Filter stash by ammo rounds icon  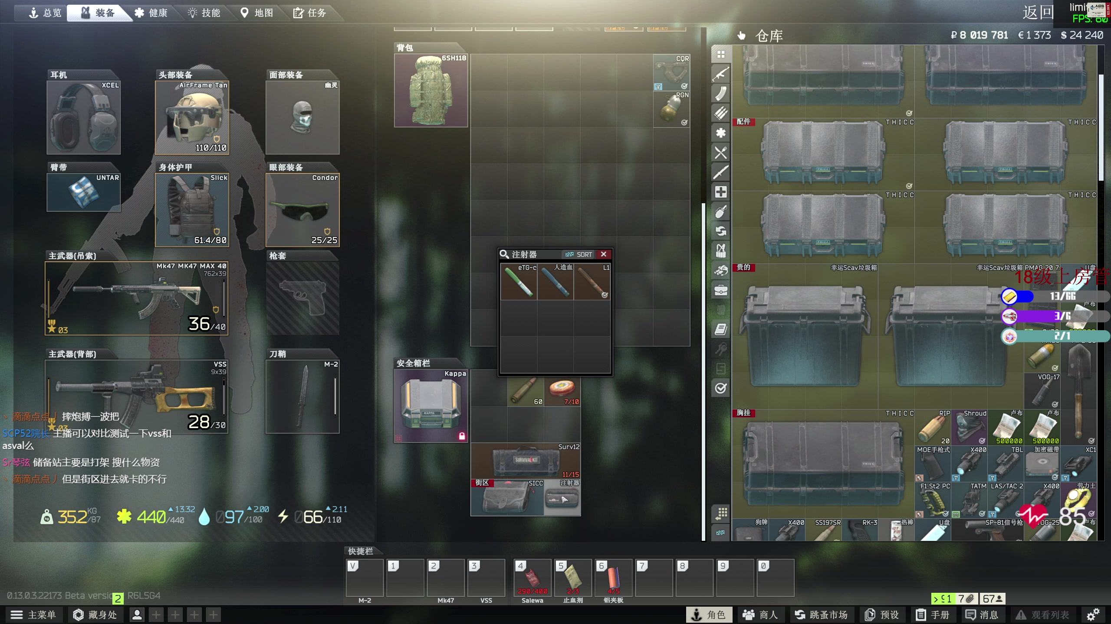tap(721, 113)
